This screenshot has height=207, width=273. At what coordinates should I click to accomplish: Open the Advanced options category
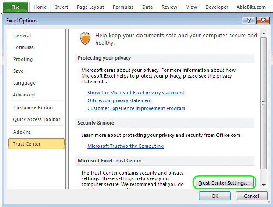[x=24, y=95]
